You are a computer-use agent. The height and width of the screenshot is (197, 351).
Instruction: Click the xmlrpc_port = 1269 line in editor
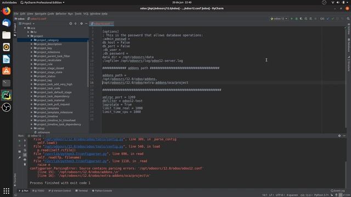pos(119,97)
